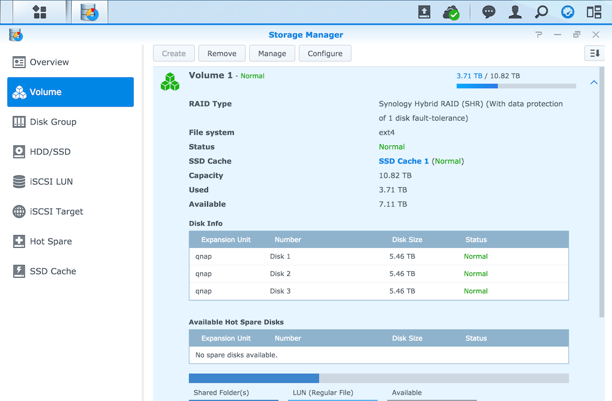Open the SSD Cache section
The image size is (612, 401).
[71, 271]
